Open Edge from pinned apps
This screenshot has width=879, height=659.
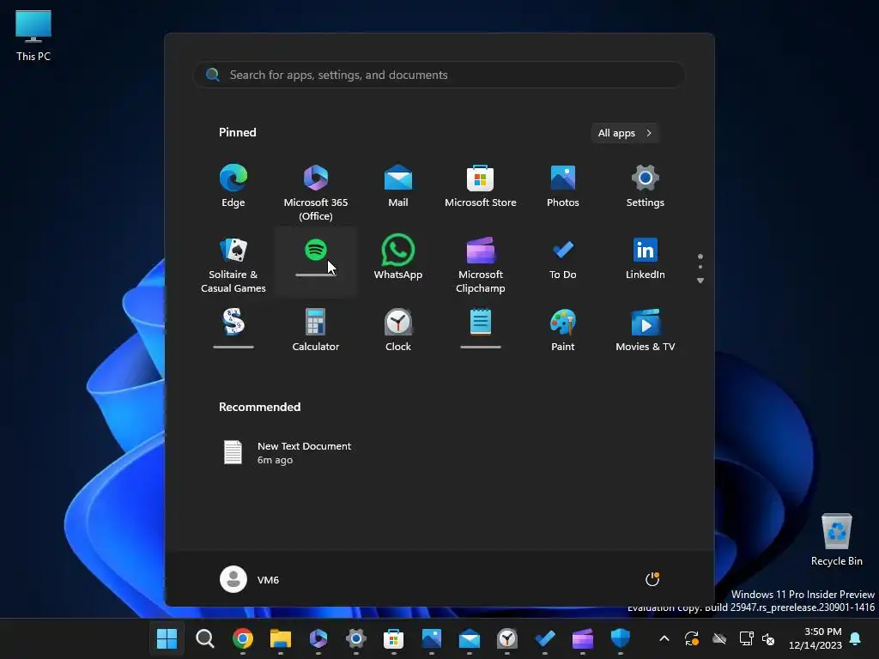[x=233, y=186]
